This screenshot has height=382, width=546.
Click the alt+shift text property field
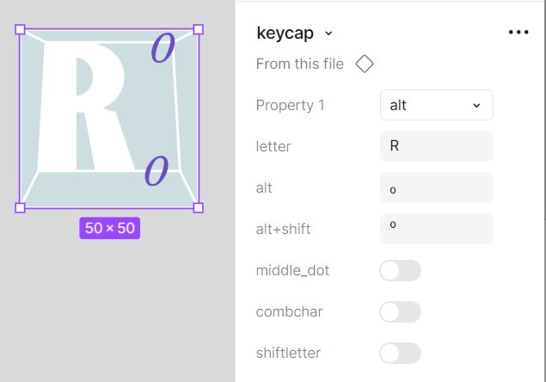click(437, 229)
